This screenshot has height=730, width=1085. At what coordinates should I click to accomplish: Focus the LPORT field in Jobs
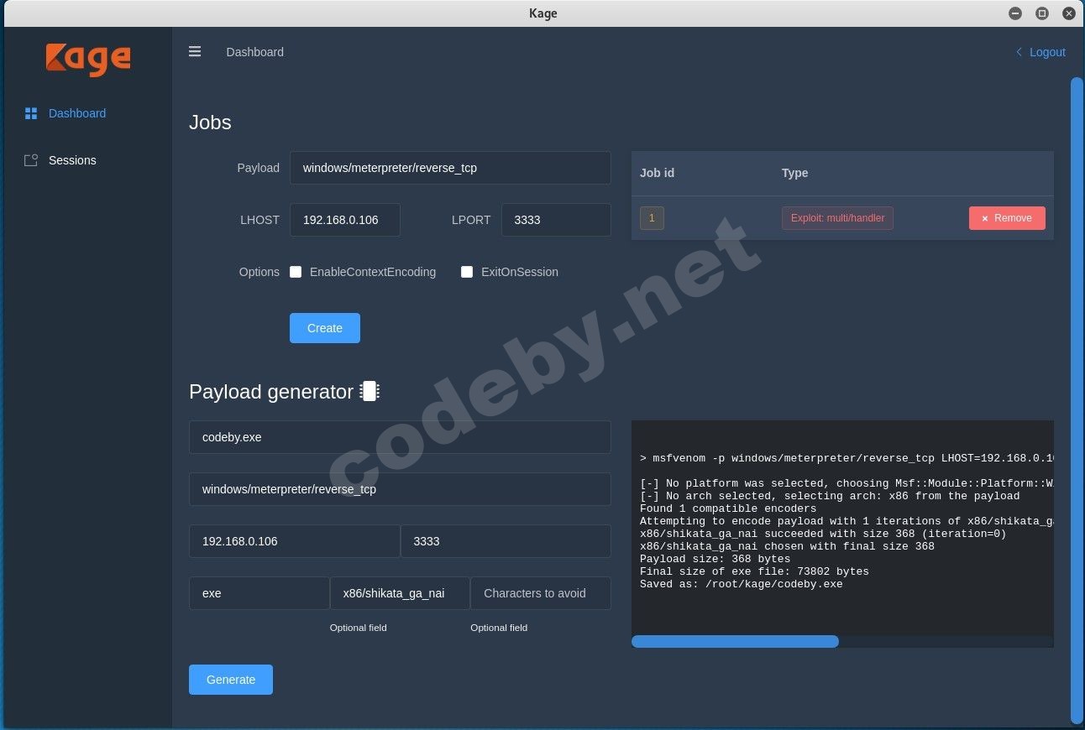click(x=556, y=220)
